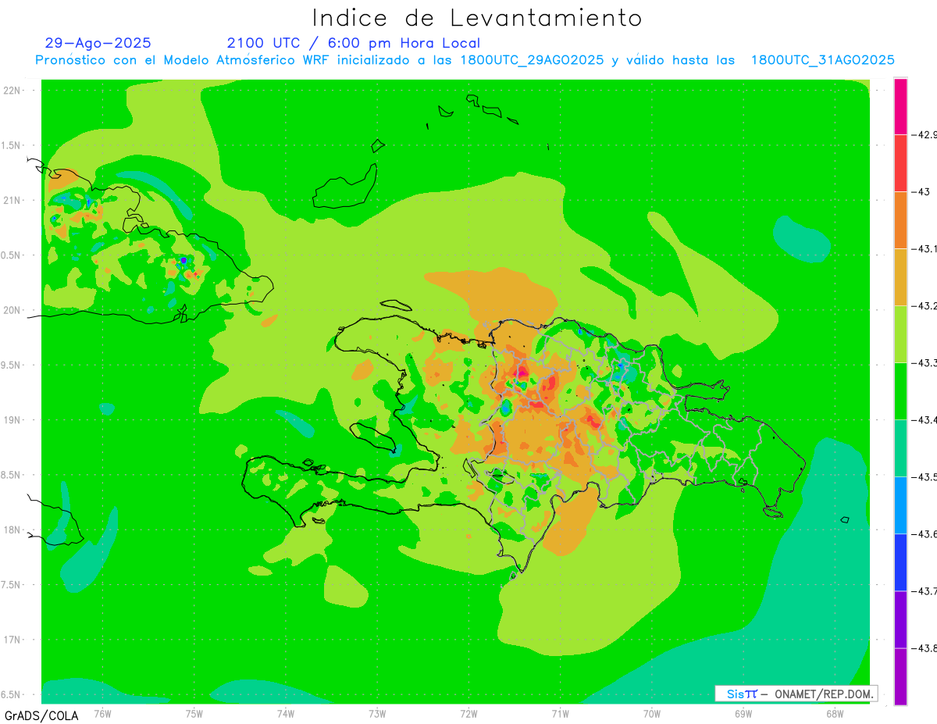The height and width of the screenshot is (724, 937).
Task: Select the magenta swatch at colorbar top
Action: (900, 106)
